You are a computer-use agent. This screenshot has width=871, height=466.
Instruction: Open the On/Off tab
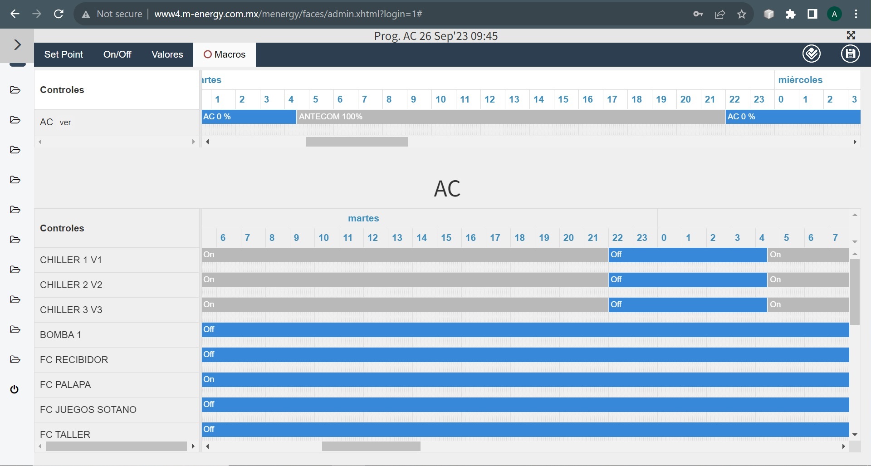(x=117, y=54)
